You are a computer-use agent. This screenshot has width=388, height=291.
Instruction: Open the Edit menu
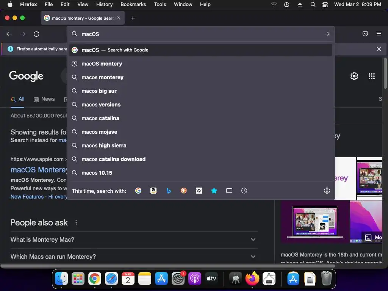[x=65, y=4]
